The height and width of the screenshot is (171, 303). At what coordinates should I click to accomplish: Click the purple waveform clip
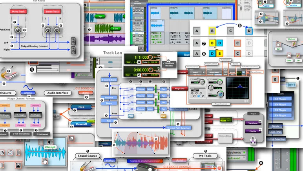pos(104,40)
